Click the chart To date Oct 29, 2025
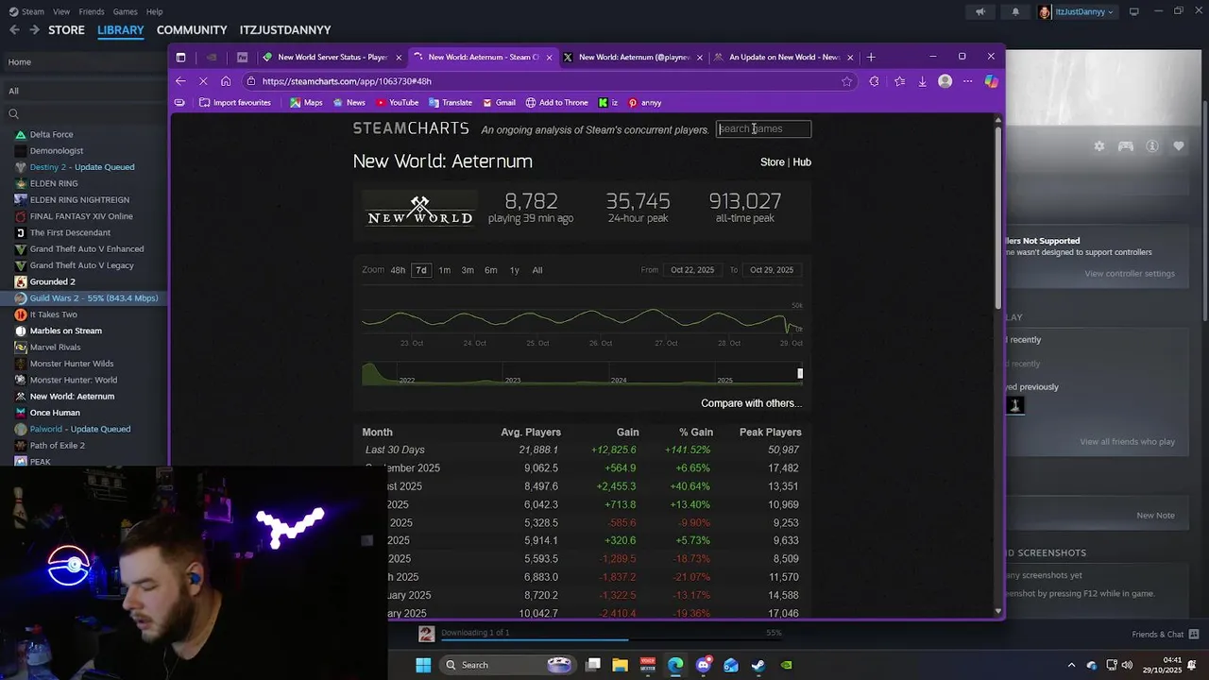The height and width of the screenshot is (680, 1209). 772,270
